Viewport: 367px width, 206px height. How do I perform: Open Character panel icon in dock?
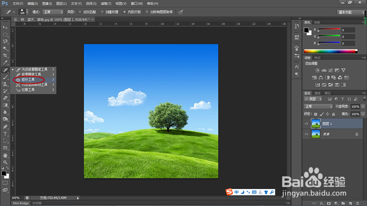297,67
